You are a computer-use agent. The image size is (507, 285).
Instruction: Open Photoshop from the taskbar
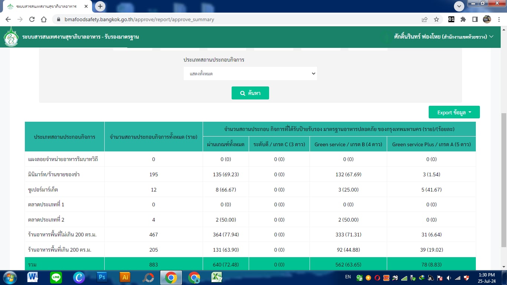(102, 277)
